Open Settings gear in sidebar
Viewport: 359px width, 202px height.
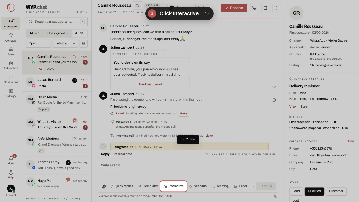[x=11, y=93]
